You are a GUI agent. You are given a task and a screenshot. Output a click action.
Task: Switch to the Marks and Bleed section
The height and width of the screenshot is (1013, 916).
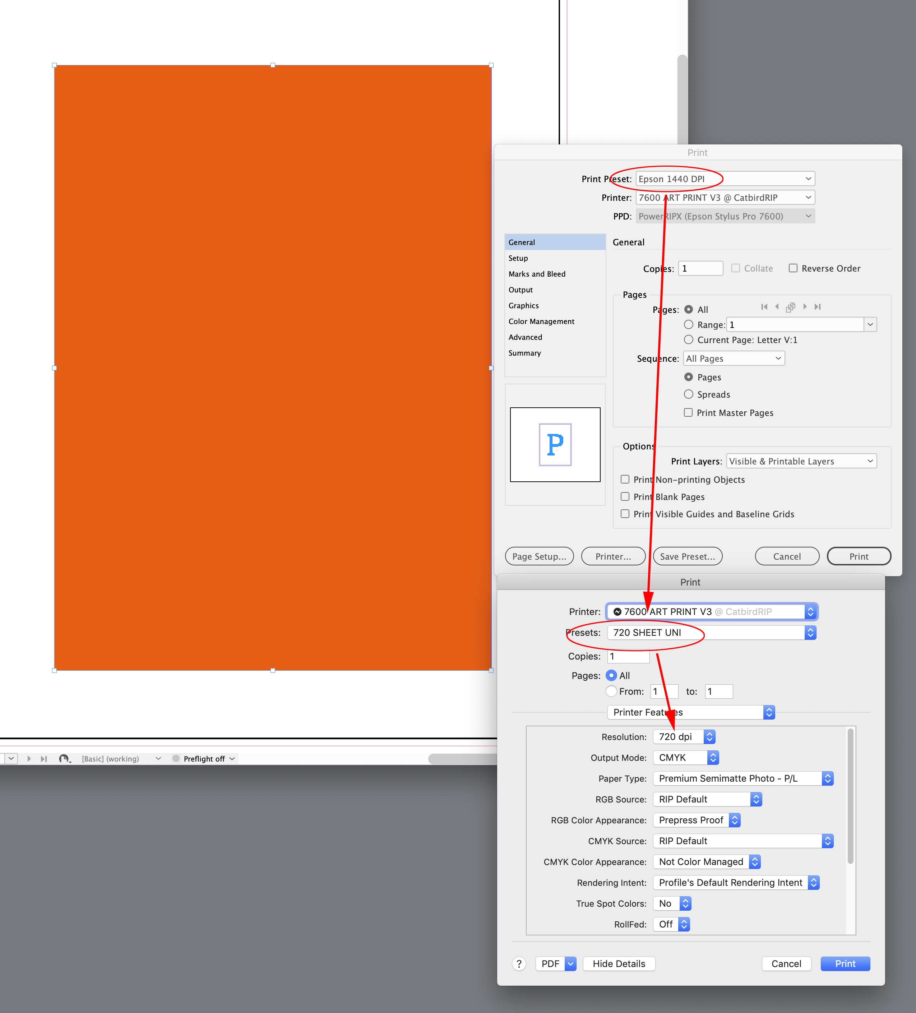click(x=537, y=274)
